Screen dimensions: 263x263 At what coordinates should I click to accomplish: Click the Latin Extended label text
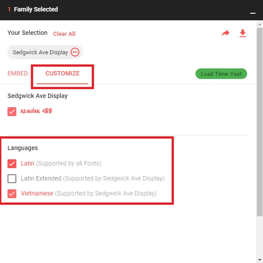pos(41,178)
